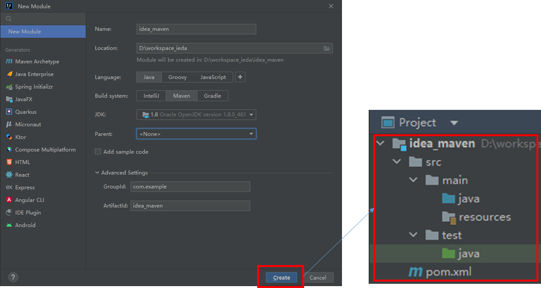Select the Angular CLI generator icon
This screenshot has width=541, height=288.
[x=9, y=200]
